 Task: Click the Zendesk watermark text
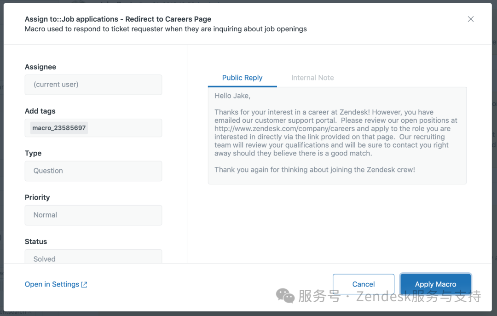389,296
